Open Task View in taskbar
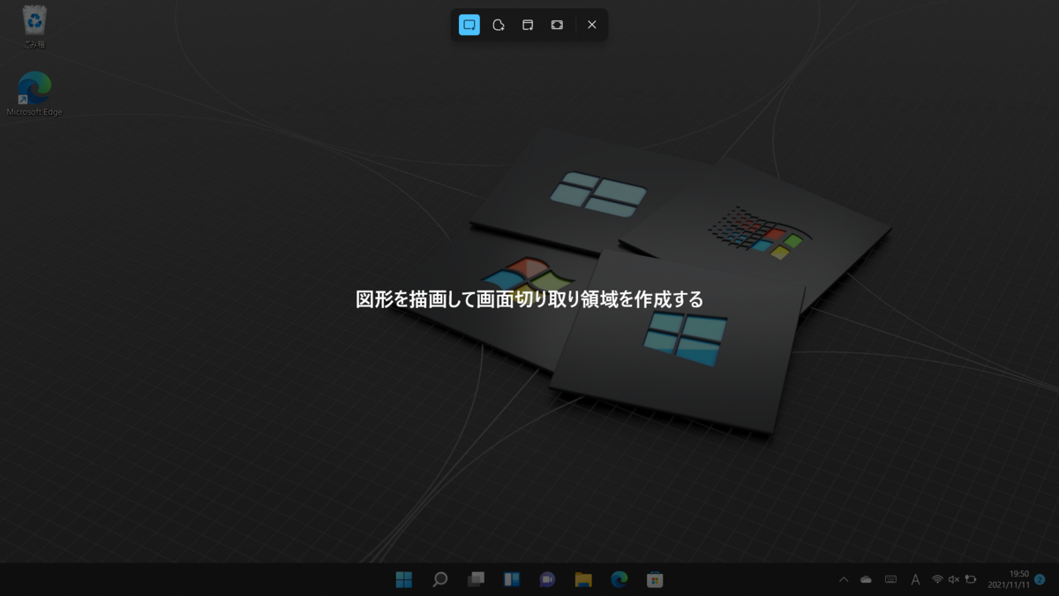The height and width of the screenshot is (596, 1059). (x=476, y=579)
